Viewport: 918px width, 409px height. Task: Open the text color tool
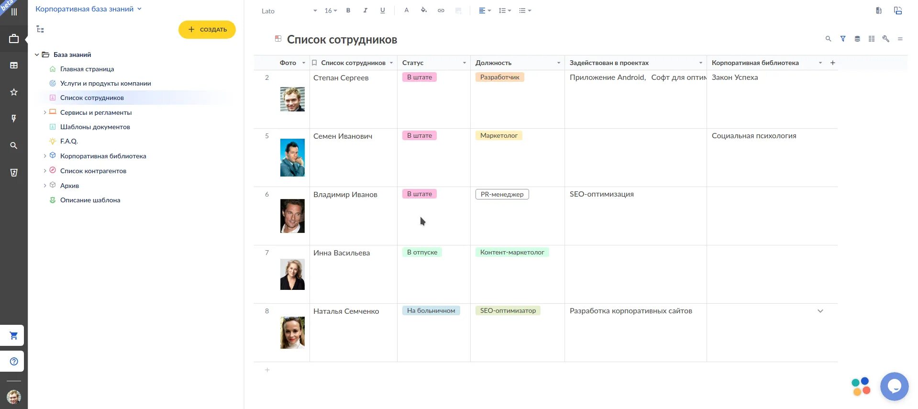tap(407, 11)
